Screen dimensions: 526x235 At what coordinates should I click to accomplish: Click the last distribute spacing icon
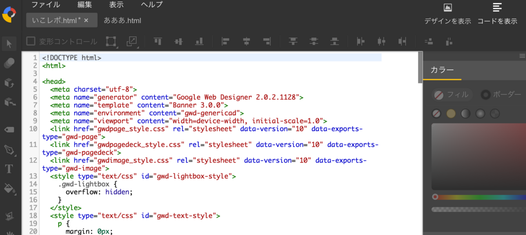point(449,41)
